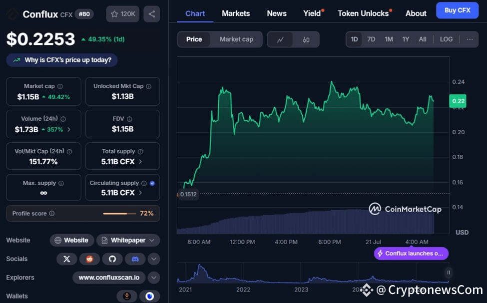Click the Conflux coin logo
487x303 pixels.
coord(12,14)
